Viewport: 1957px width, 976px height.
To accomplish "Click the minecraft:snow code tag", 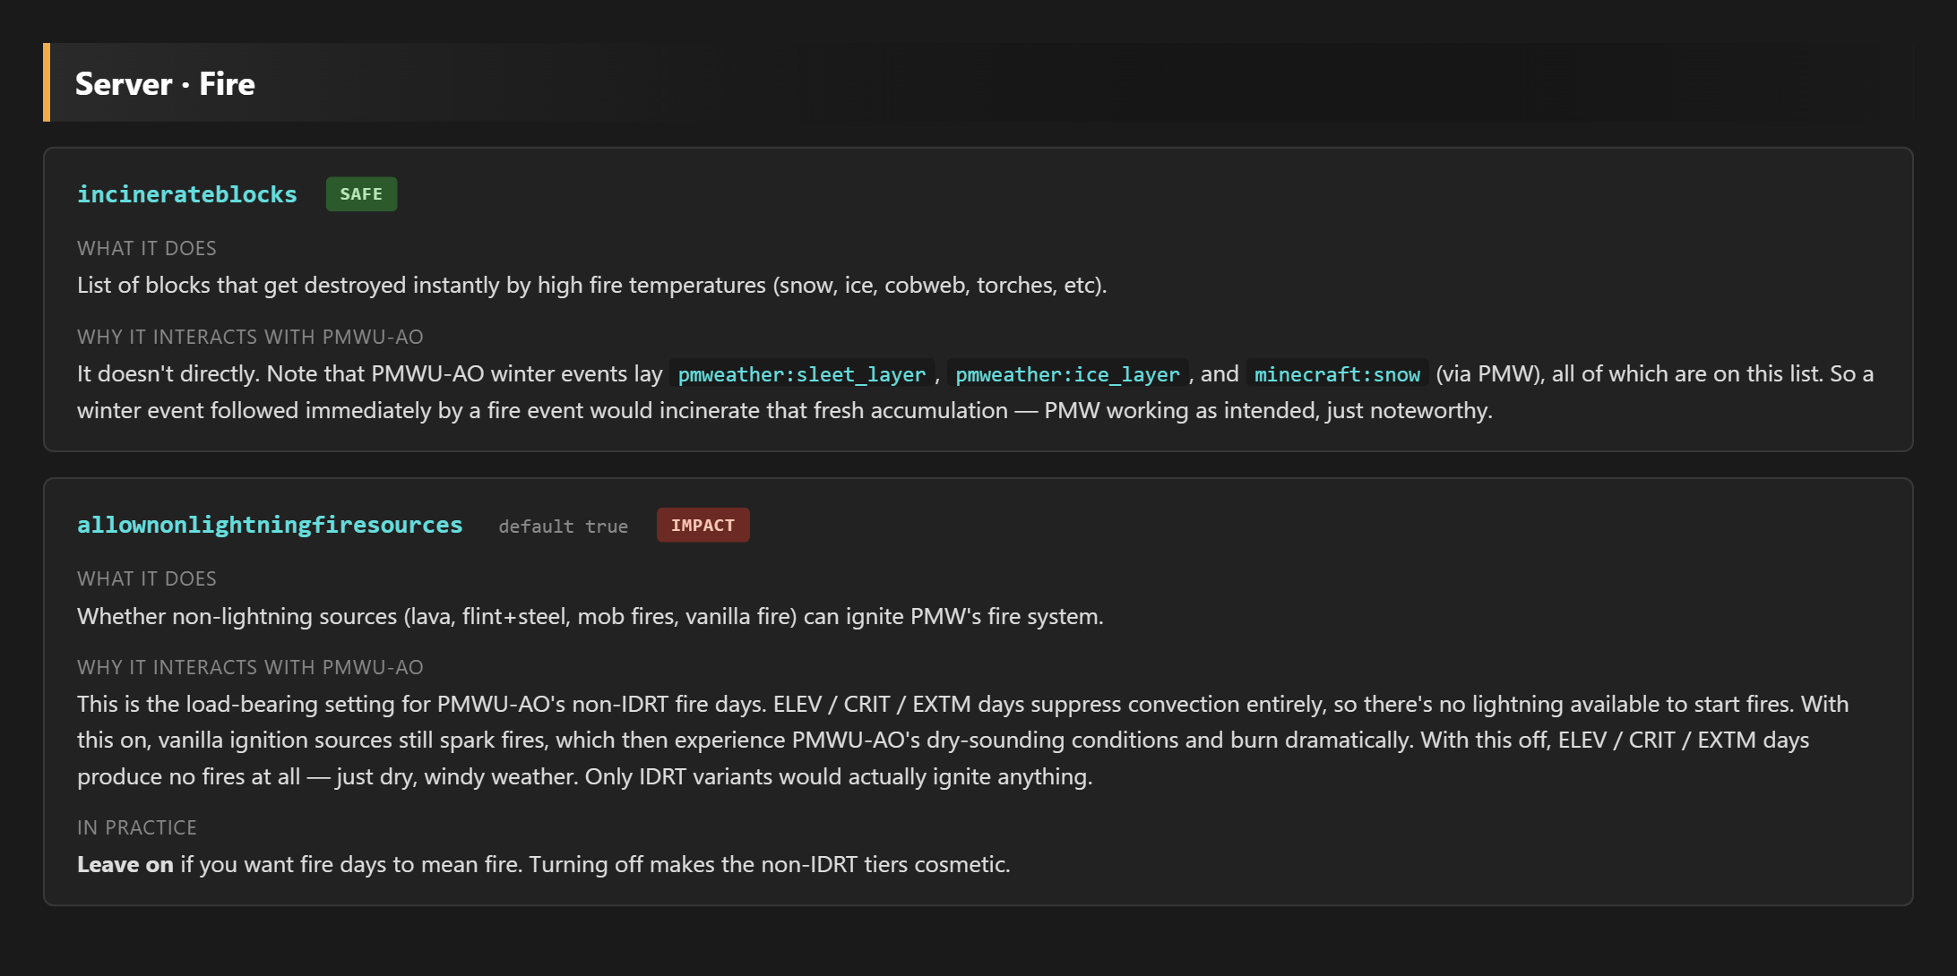I will (x=1337, y=374).
